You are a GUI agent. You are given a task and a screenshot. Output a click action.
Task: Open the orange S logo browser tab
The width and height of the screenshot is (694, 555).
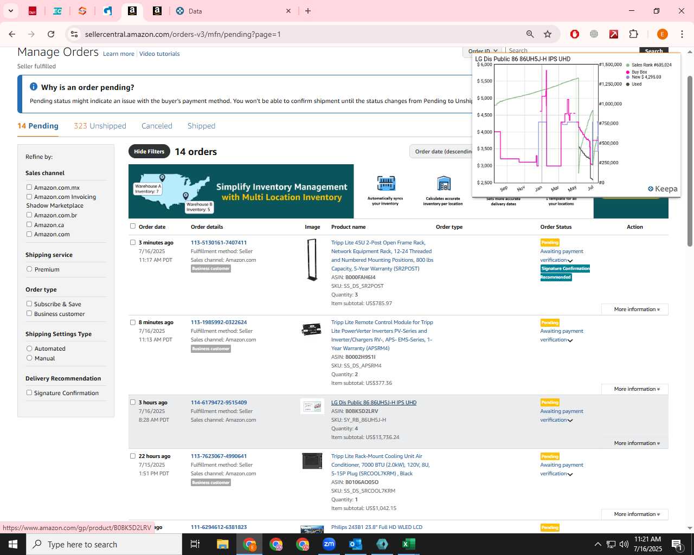tap(82, 11)
